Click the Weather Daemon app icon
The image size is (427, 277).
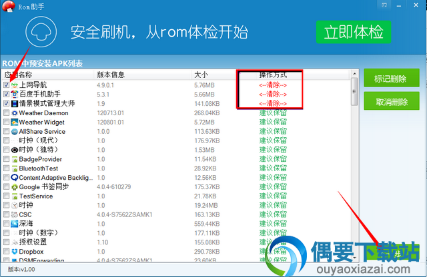pos(15,113)
